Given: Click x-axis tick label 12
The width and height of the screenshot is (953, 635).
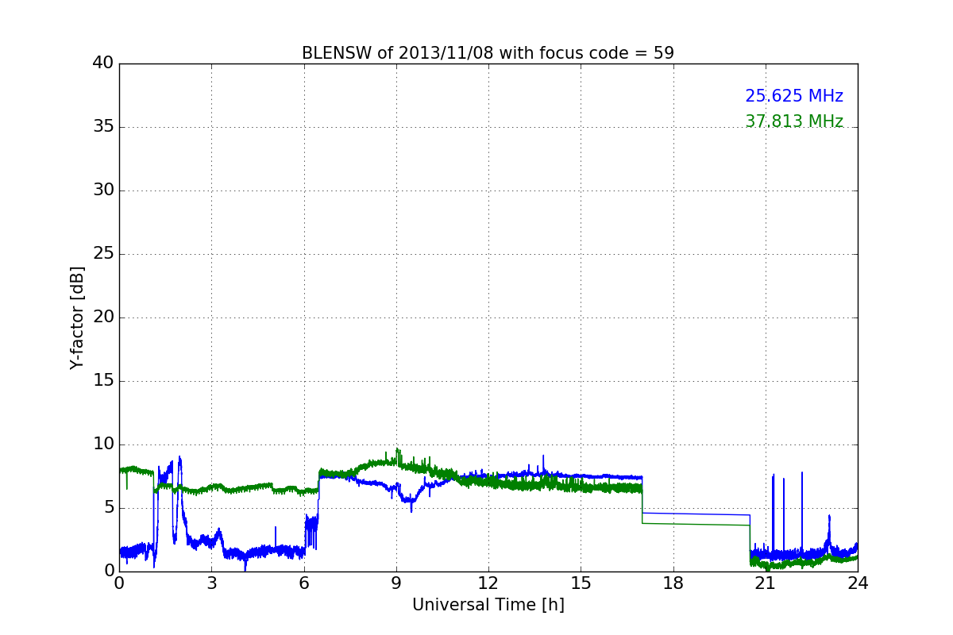Looking at the screenshot, I should coord(488,583).
